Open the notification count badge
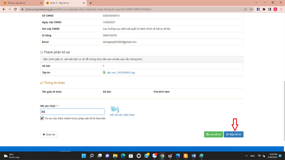The image size is (285, 160). (x=280, y=156)
